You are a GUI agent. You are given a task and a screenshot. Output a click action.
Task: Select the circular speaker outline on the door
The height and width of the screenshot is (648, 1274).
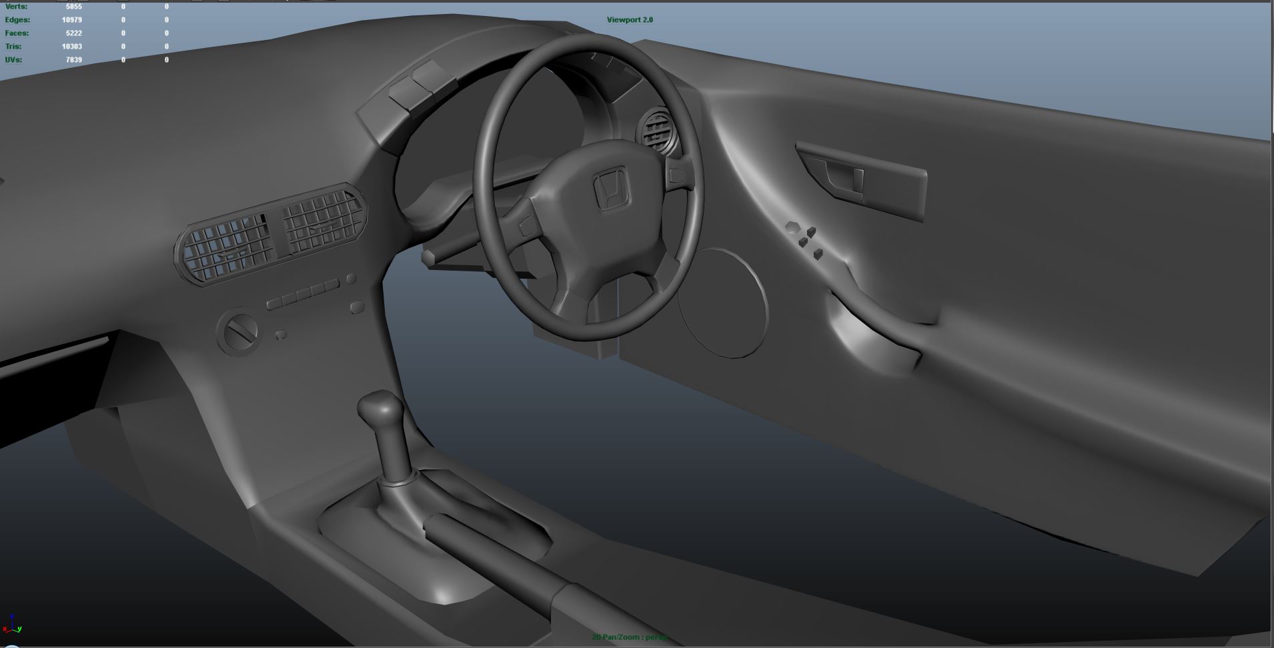722,303
